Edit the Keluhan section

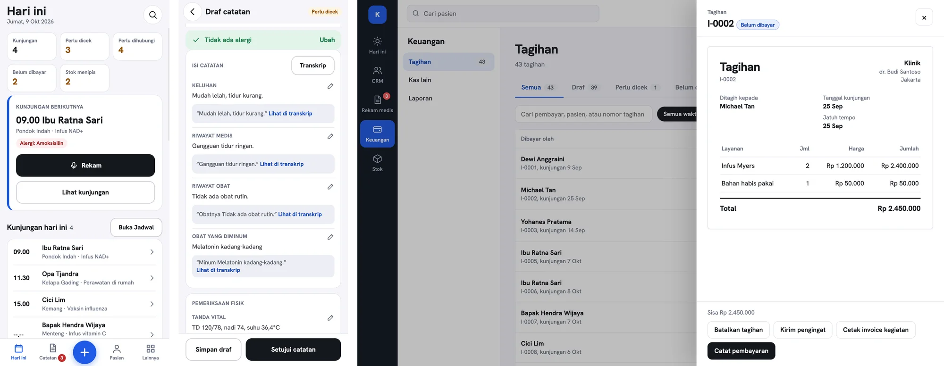(x=330, y=86)
